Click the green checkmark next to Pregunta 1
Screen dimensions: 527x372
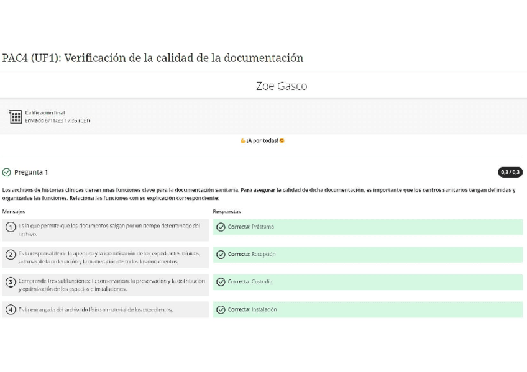[6, 172]
